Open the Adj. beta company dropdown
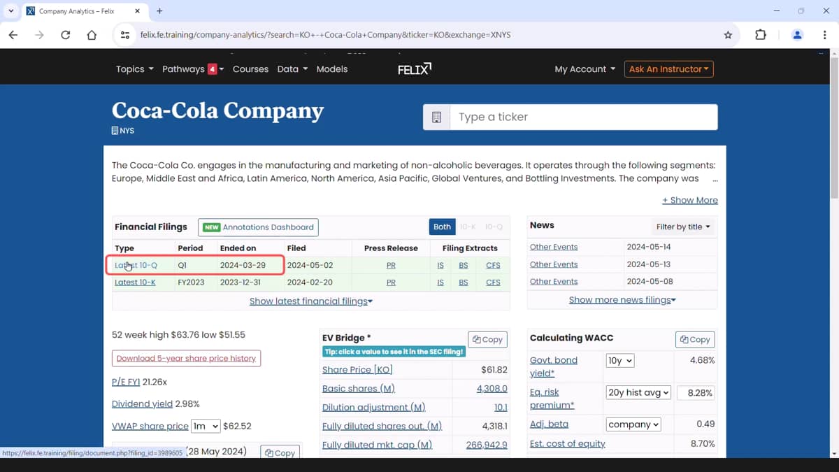The height and width of the screenshot is (472, 839). [x=633, y=424]
